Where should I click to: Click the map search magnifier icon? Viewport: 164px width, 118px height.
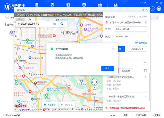click(x=62, y=24)
